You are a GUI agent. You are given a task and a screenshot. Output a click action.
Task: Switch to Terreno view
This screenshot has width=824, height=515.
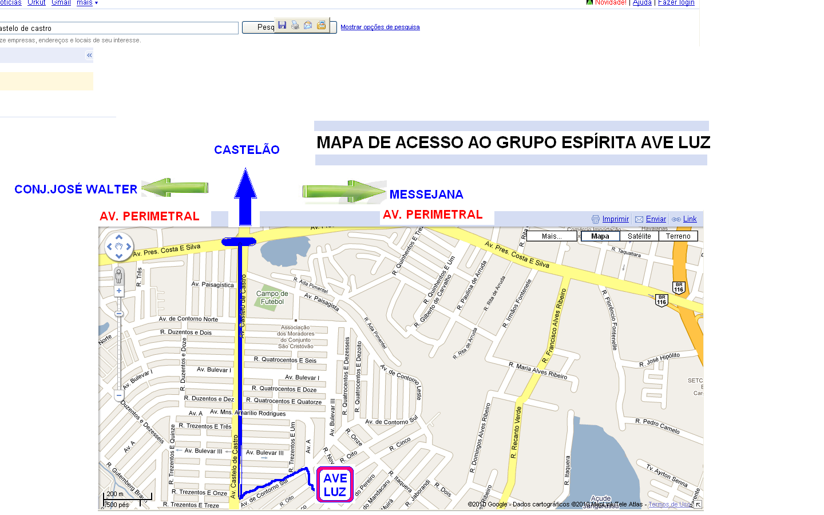tap(678, 236)
